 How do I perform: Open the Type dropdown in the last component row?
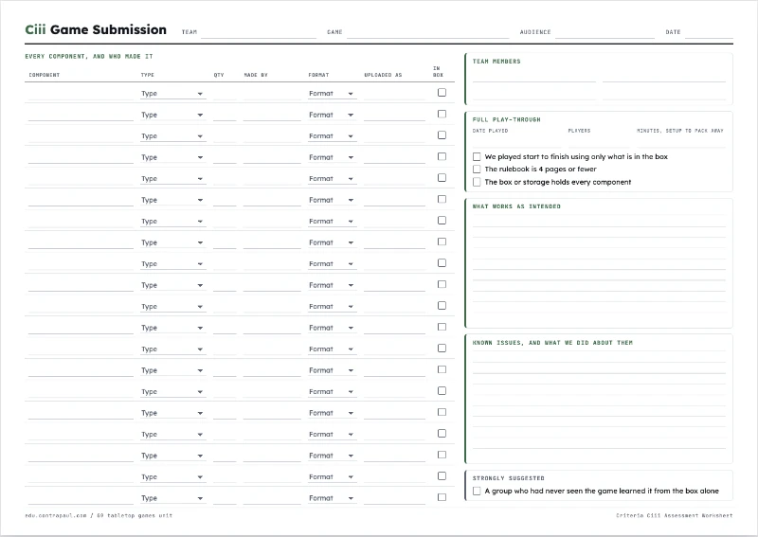[173, 498]
